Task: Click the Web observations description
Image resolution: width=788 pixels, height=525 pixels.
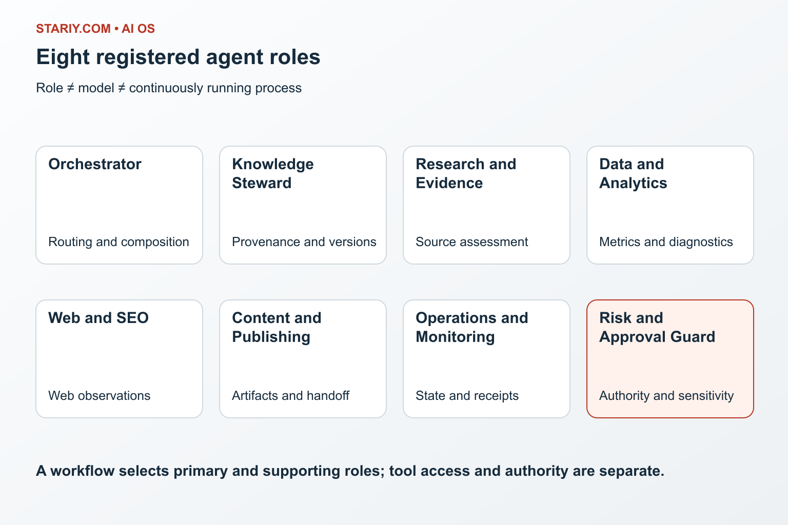Action: coord(100,396)
